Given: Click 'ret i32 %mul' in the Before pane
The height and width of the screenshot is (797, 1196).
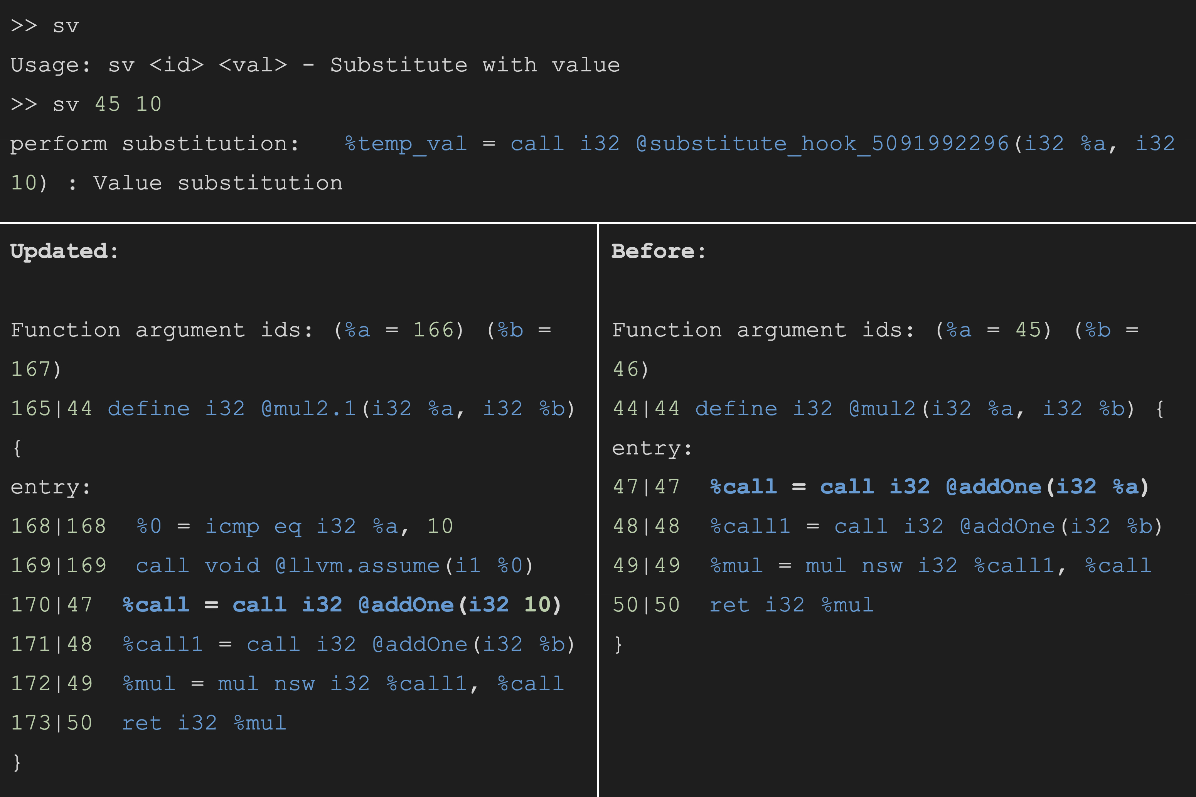Looking at the screenshot, I should [x=791, y=605].
